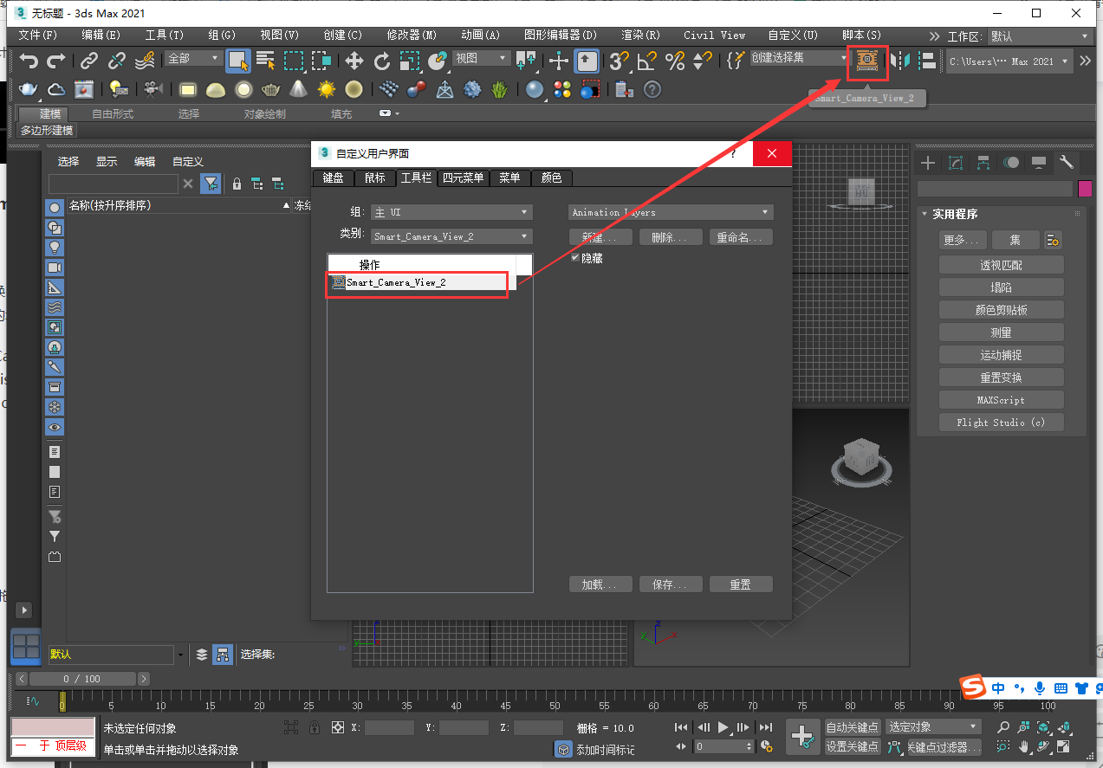This screenshot has height=768, width=1103.
Task: Click the Teapot primitive icon
Action: click(x=29, y=89)
